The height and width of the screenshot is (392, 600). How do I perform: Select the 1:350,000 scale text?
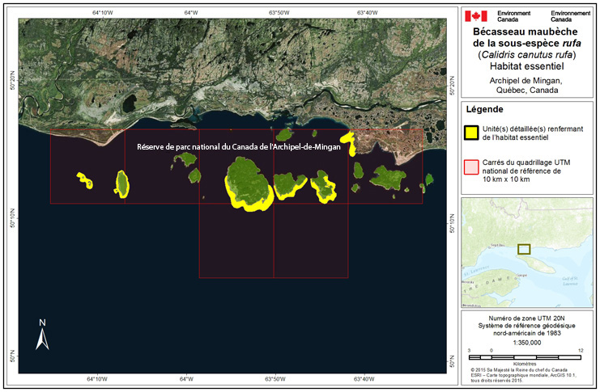click(x=526, y=342)
